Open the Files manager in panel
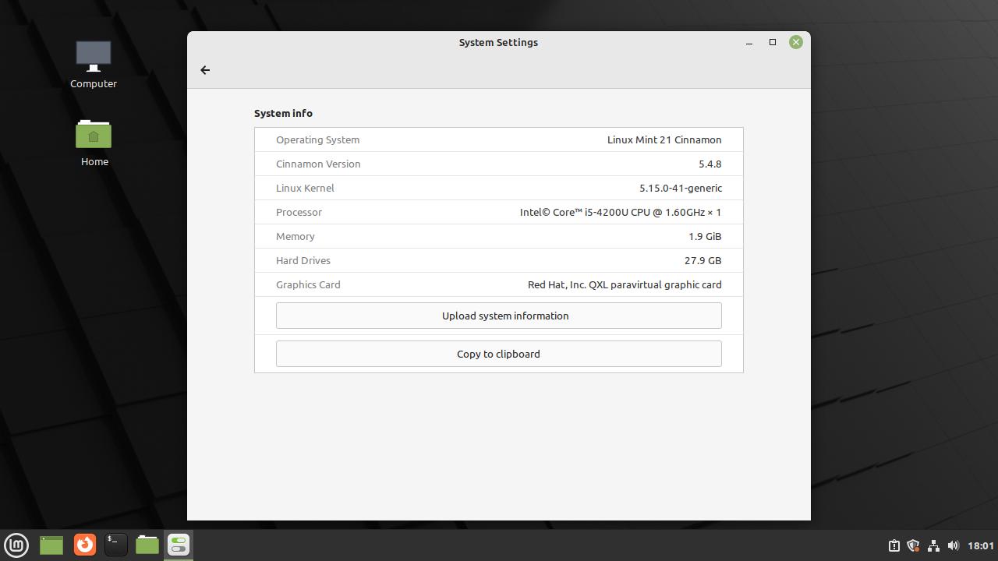The image size is (998, 561). click(147, 545)
